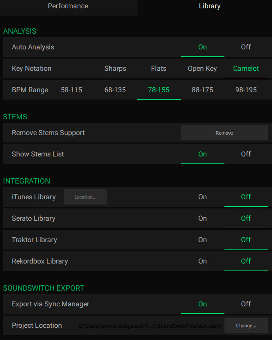This screenshot has height=340, width=272.
Task: Enable Auto Analysis On option
Action: tap(203, 47)
